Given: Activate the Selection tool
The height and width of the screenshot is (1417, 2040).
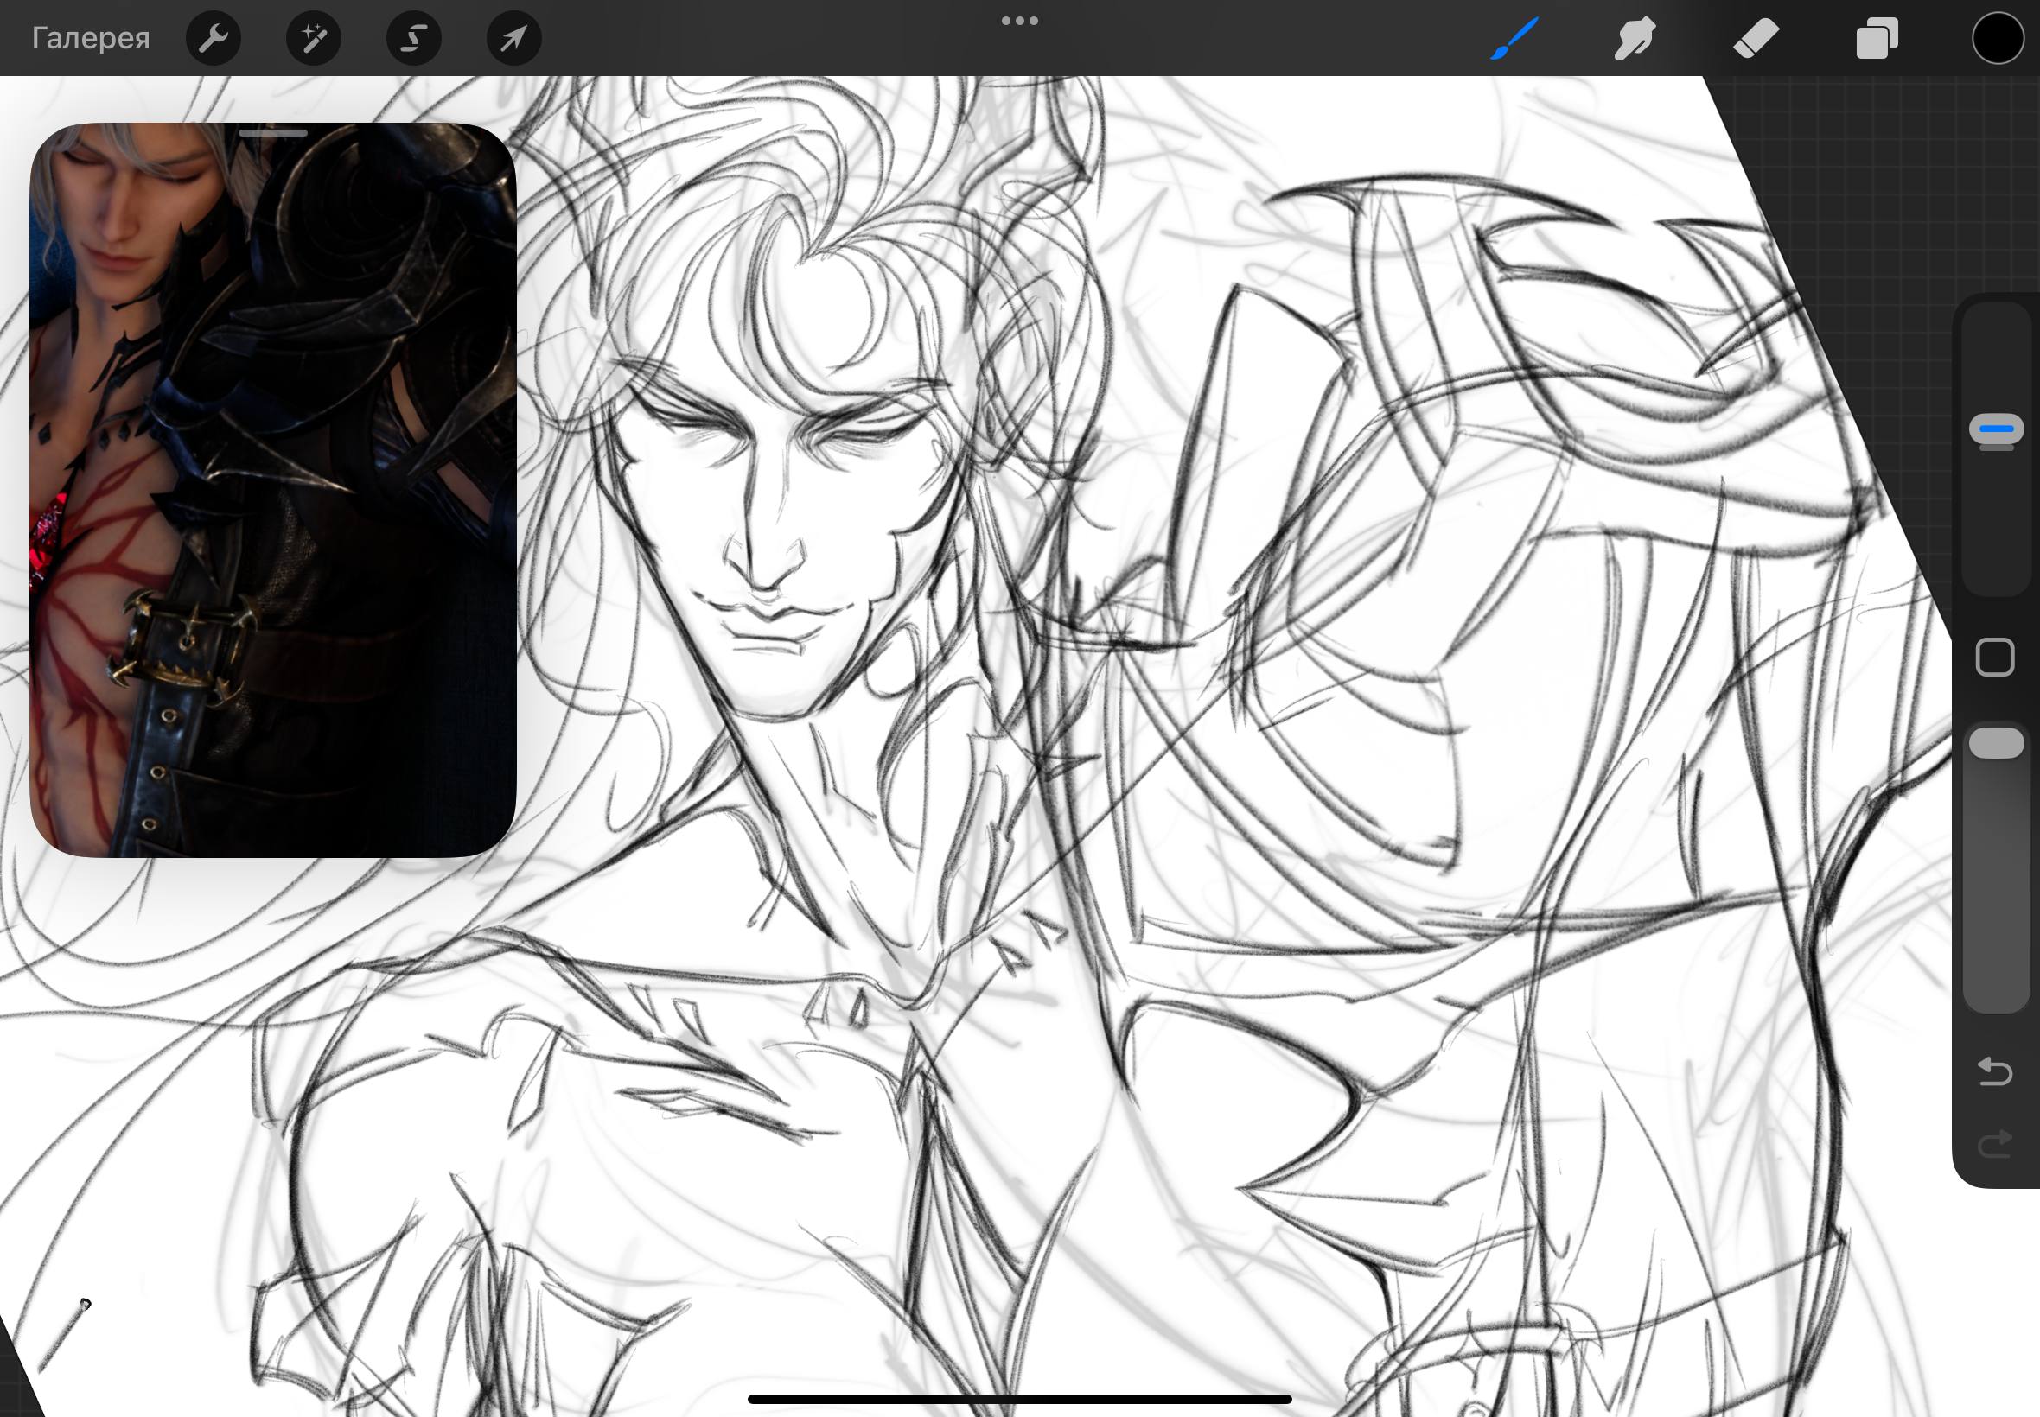Looking at the screenshot, I should [x=414, y=38].
